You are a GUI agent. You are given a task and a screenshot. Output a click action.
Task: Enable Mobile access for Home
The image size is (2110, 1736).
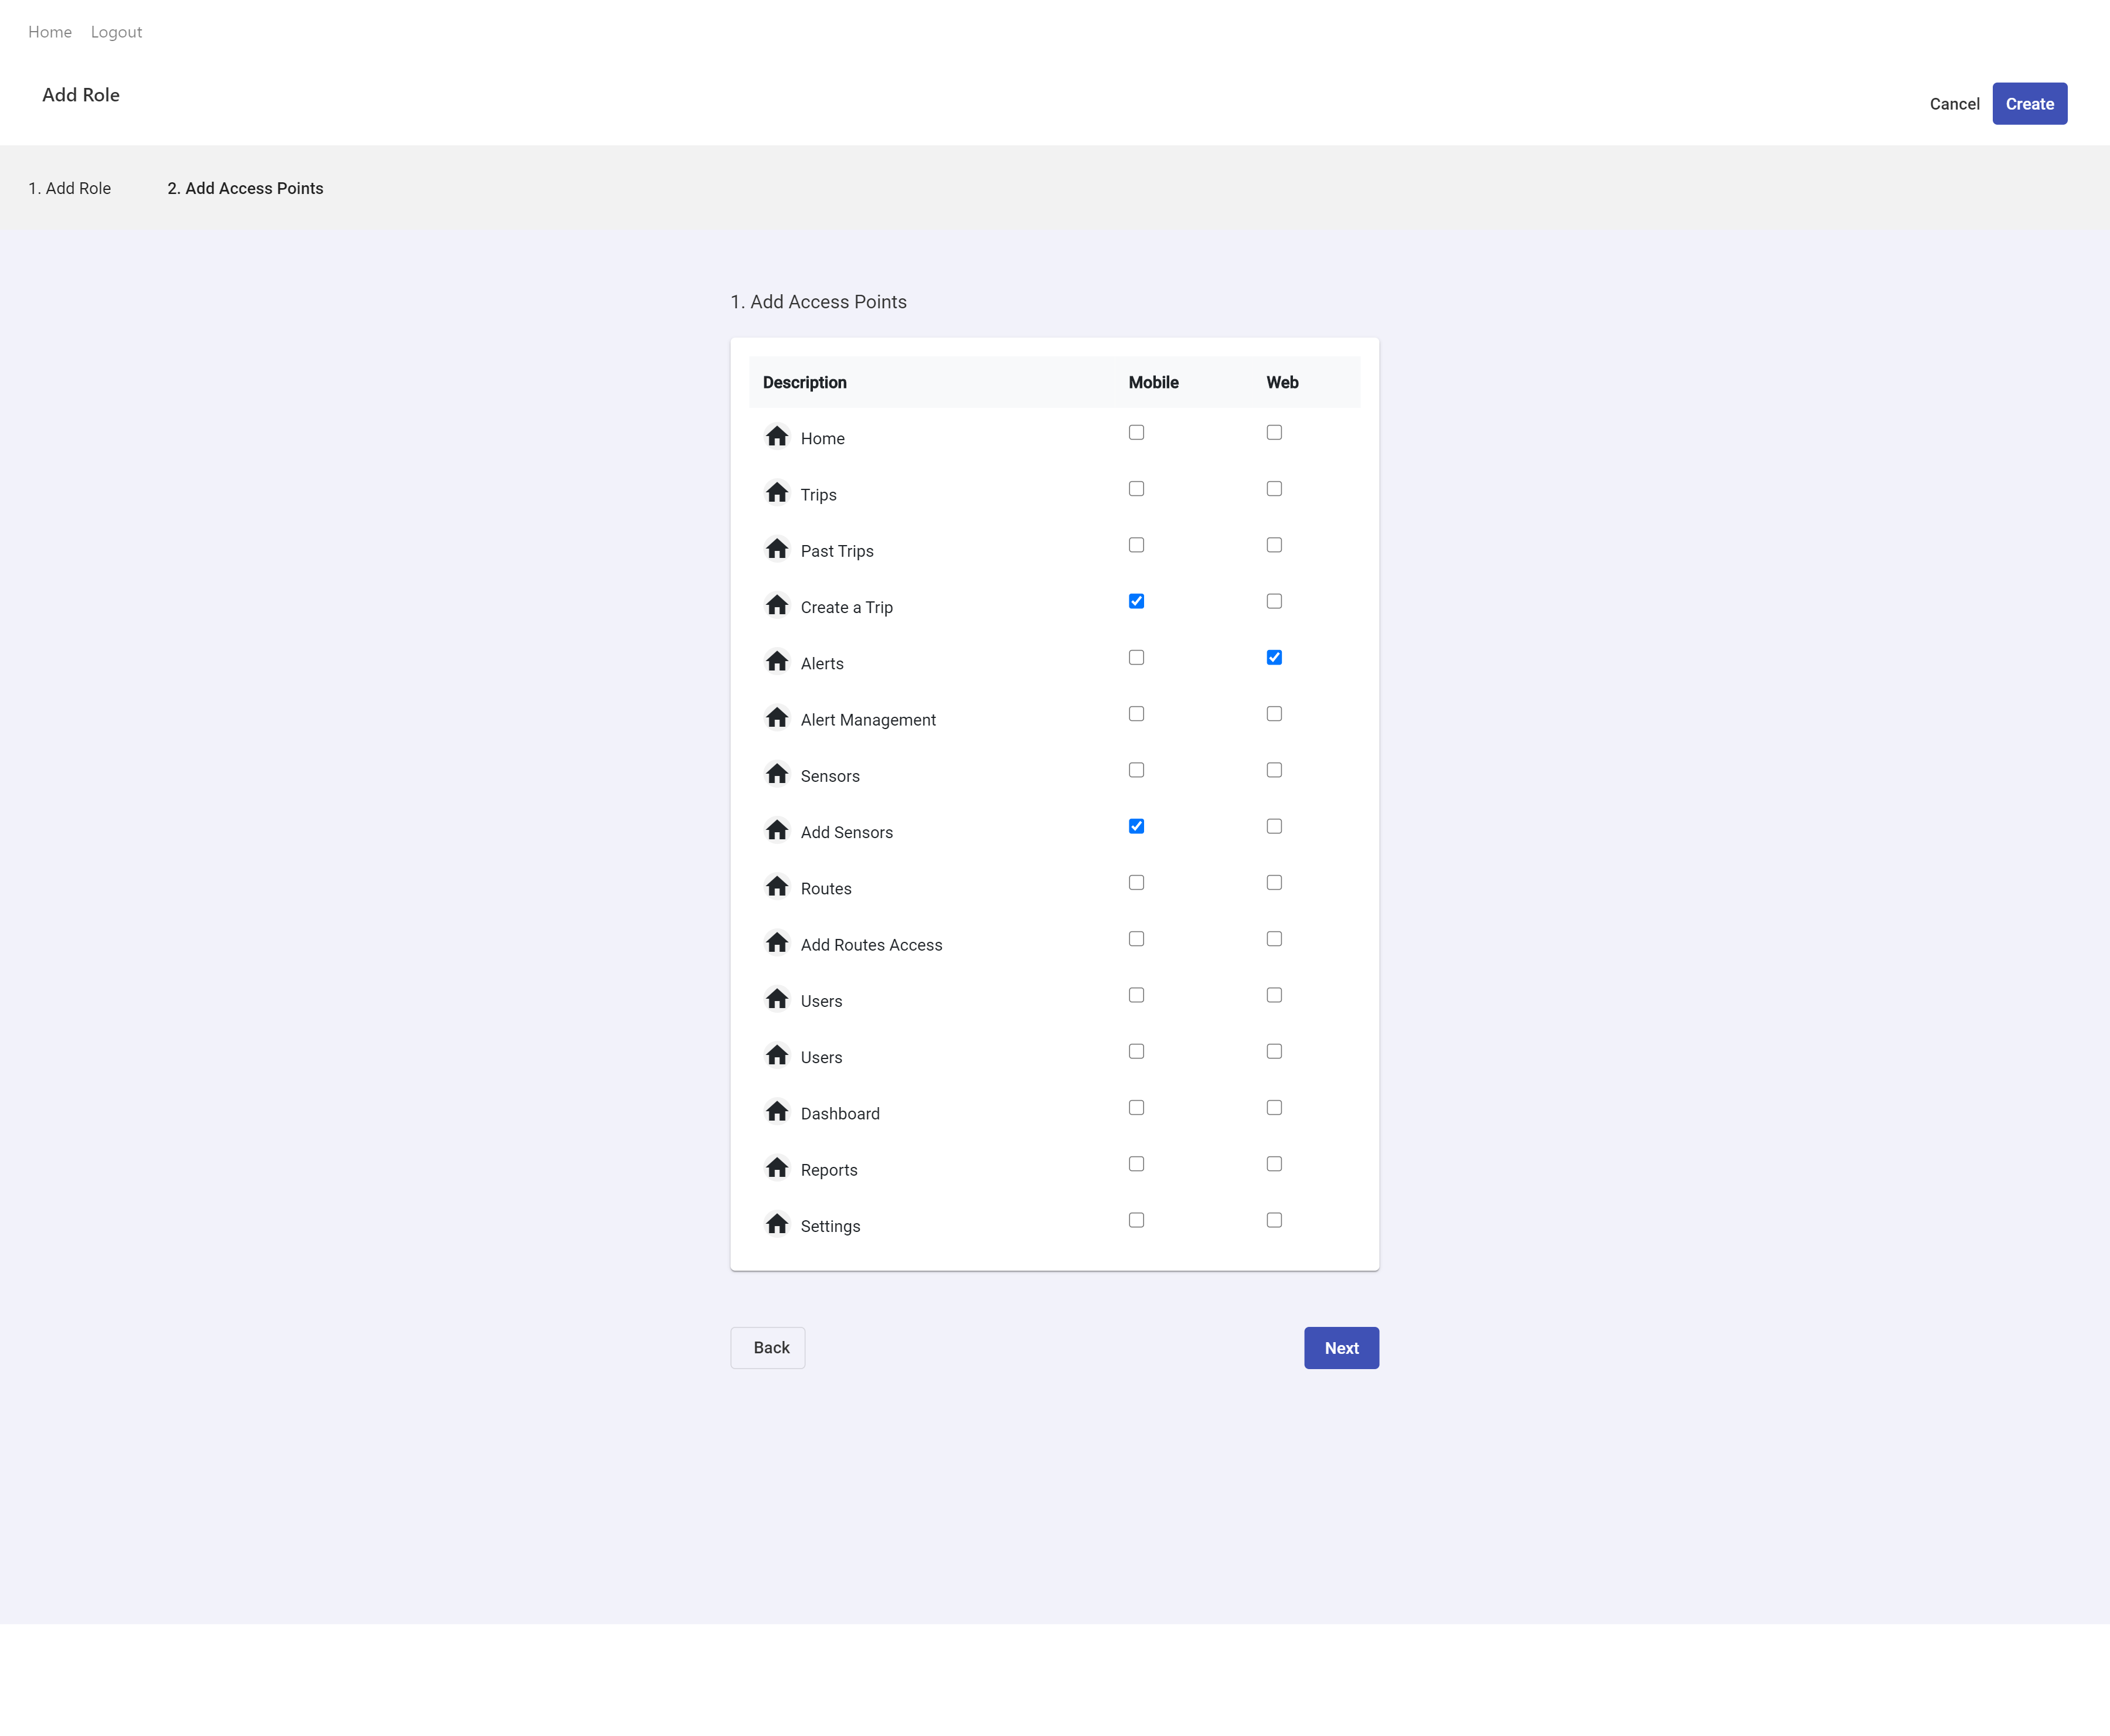(x=1136, y=432)
